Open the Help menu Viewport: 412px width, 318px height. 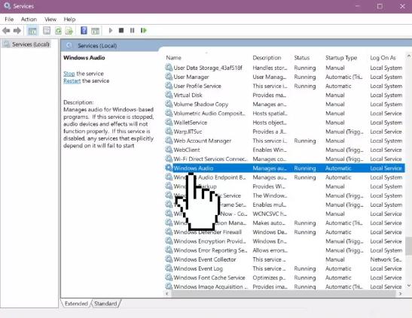click(69, 19)
